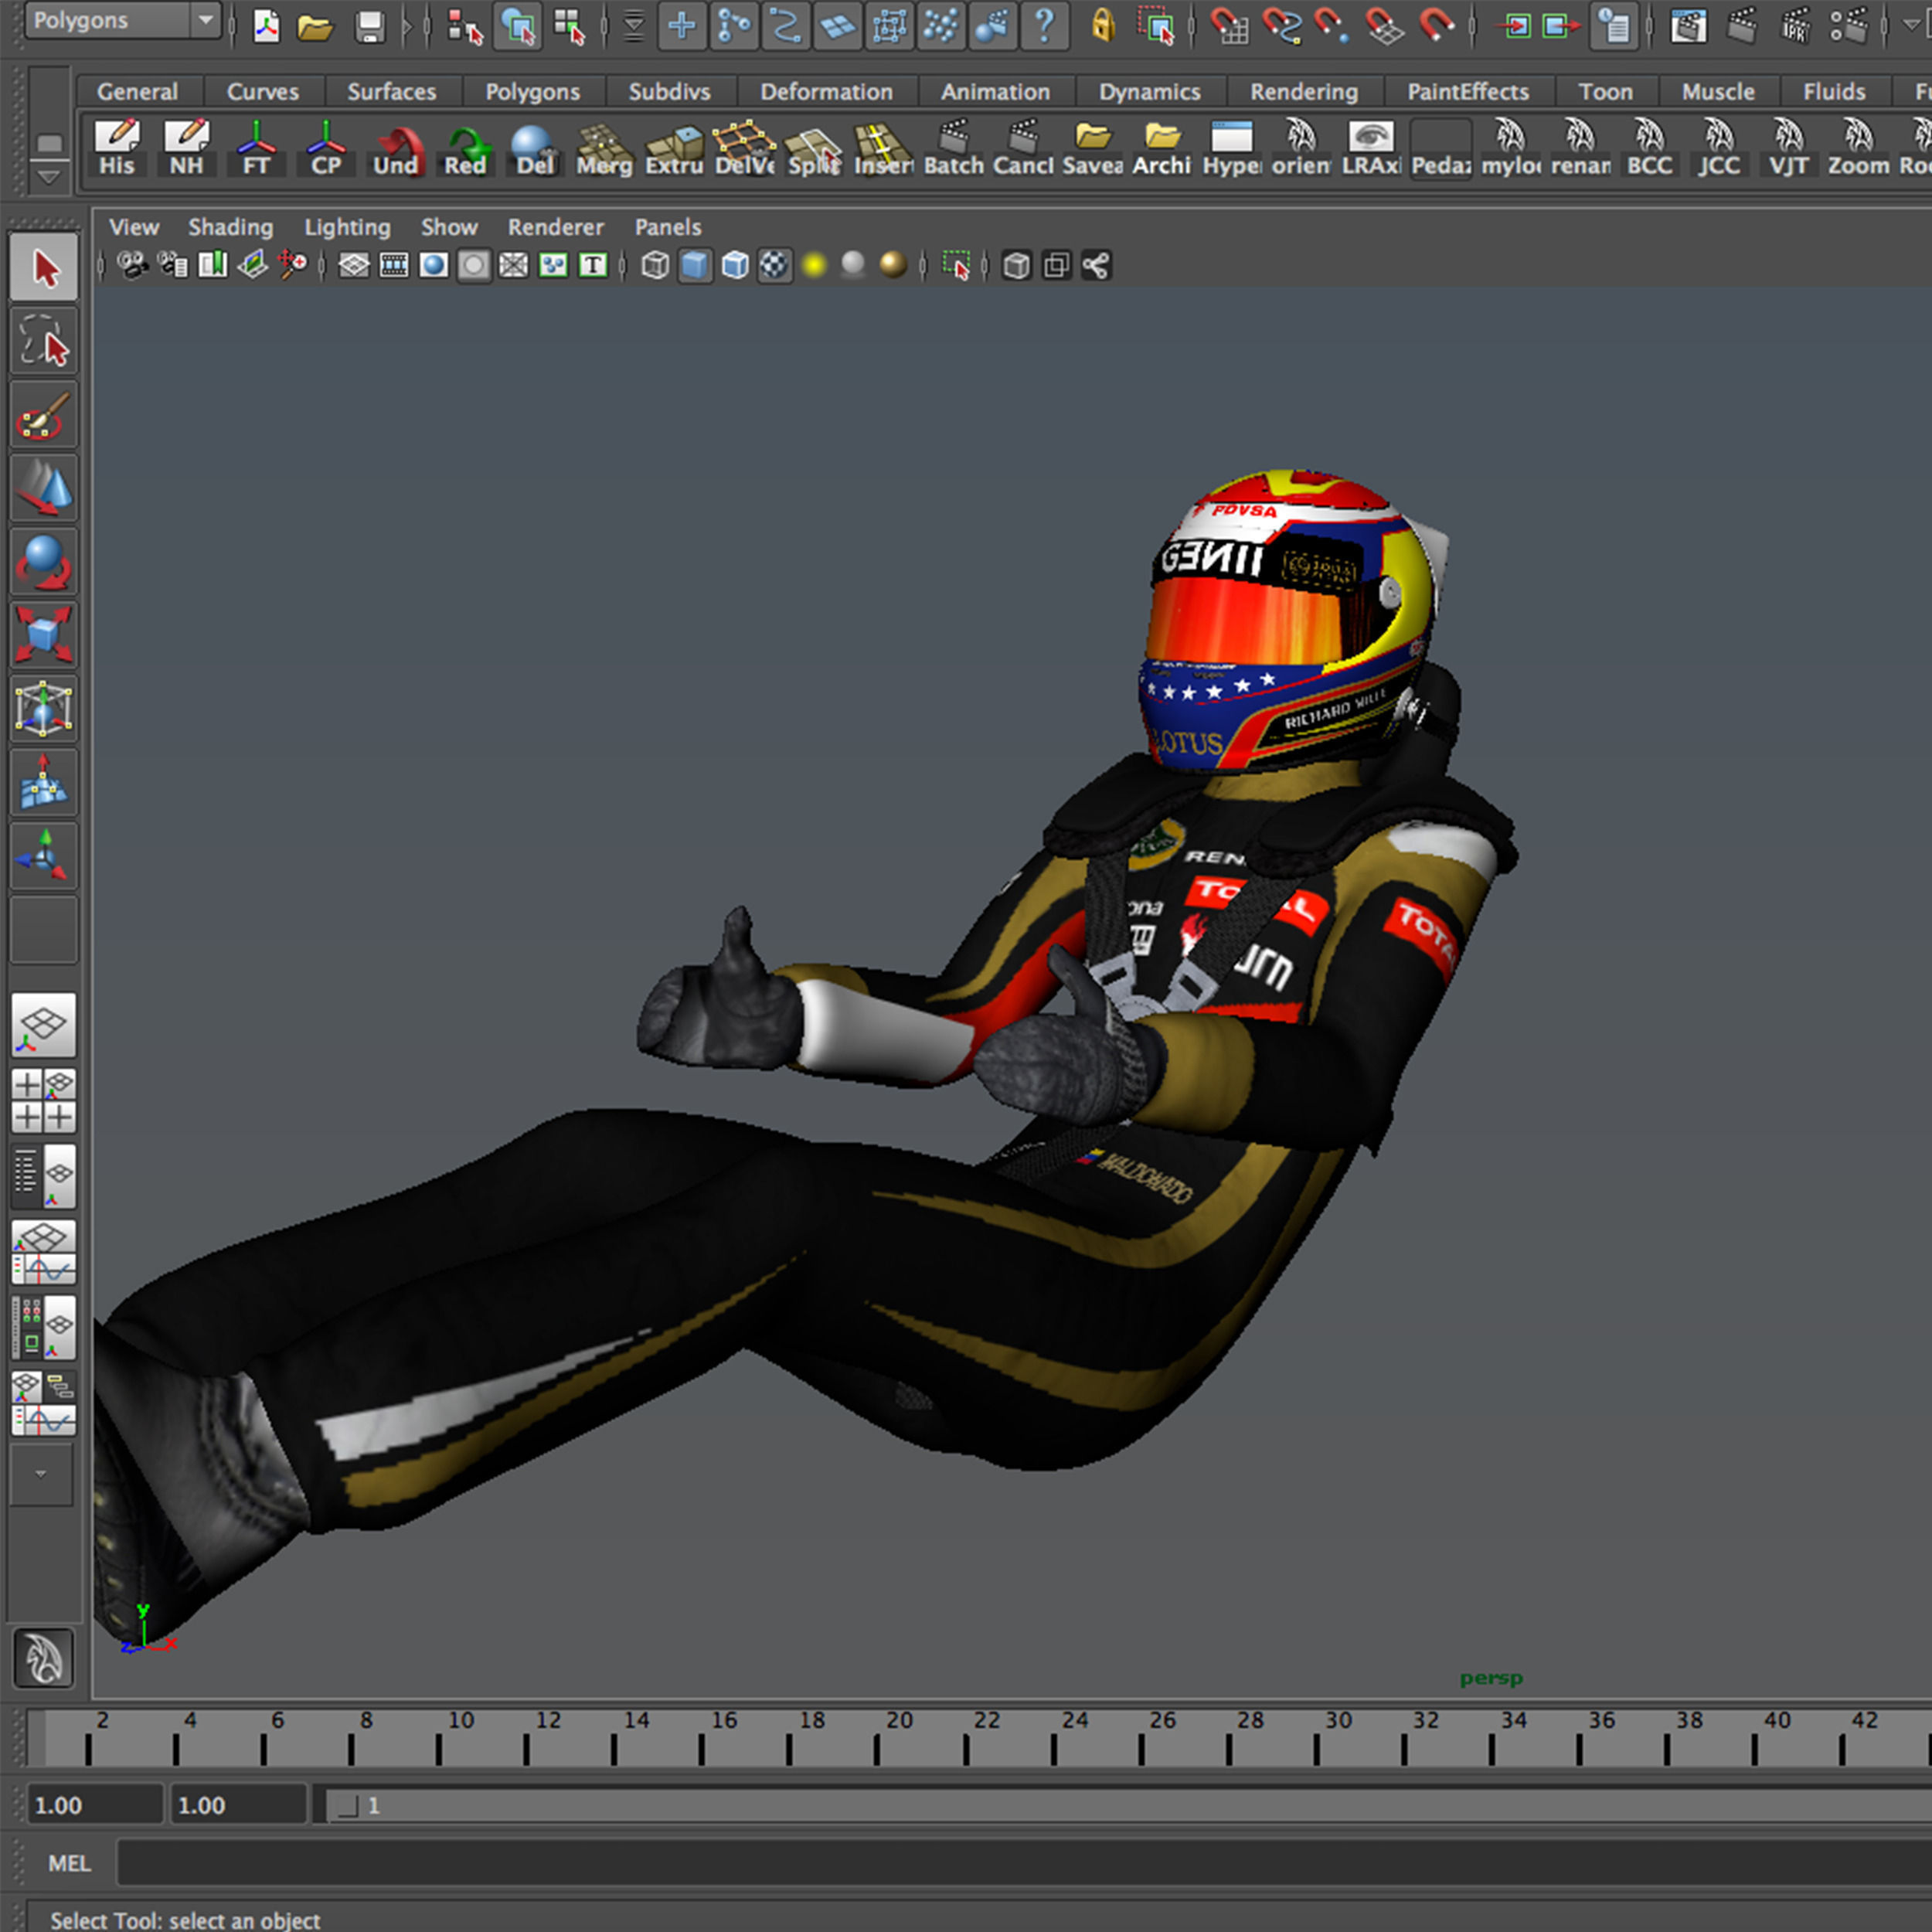1932x1932 pixels.
Task: Toggle Snap to curves magnet
Action: (x=1281, y=26)
